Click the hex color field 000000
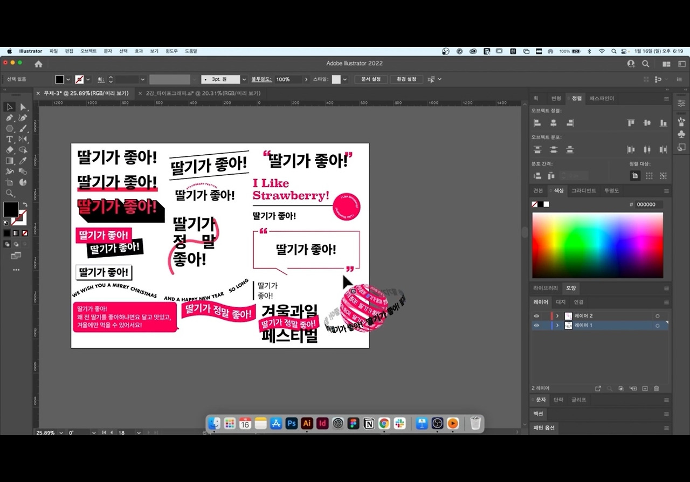 point(650,204)
